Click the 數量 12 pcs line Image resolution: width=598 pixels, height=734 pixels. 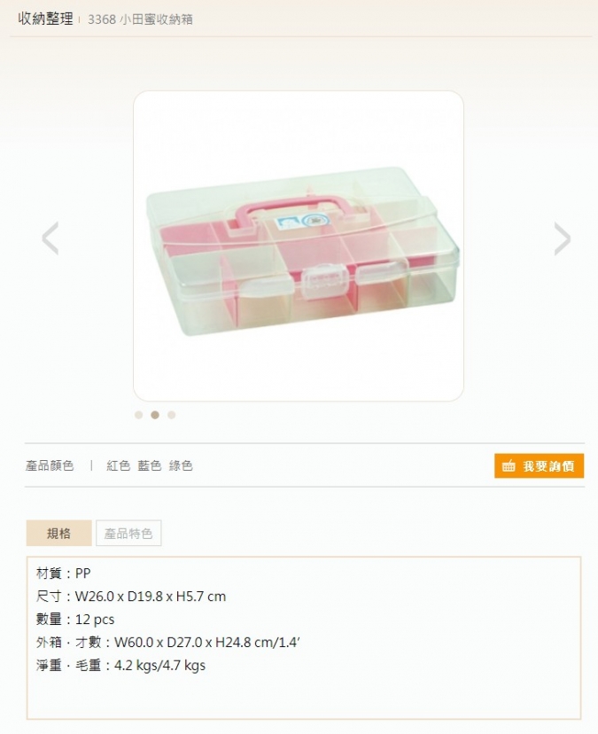point(75,620)
